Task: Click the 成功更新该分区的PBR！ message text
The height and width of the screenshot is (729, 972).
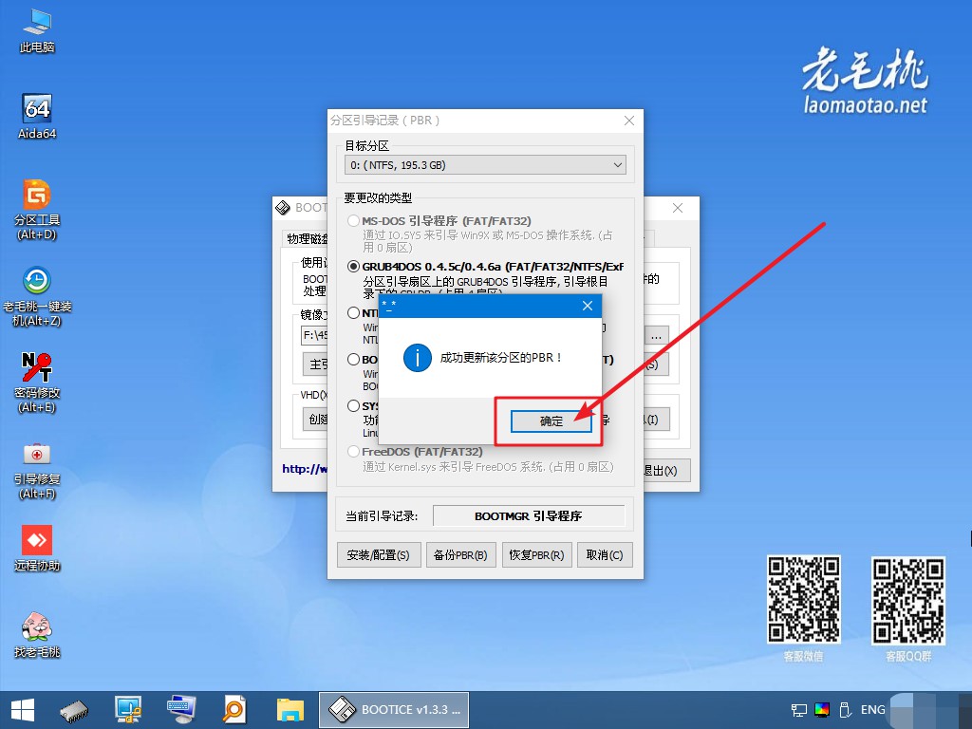Action: [501, 358]
